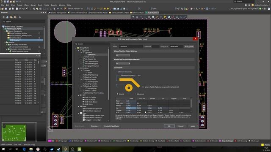Expand the Power Plane Connect Style node
This screenshot has height=152, width=271.
tap(81, 115)
